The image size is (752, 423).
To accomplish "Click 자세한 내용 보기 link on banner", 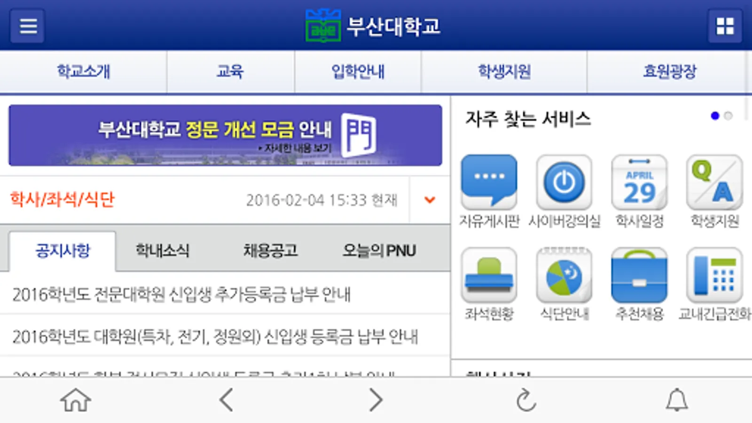I will coord(295,149).
